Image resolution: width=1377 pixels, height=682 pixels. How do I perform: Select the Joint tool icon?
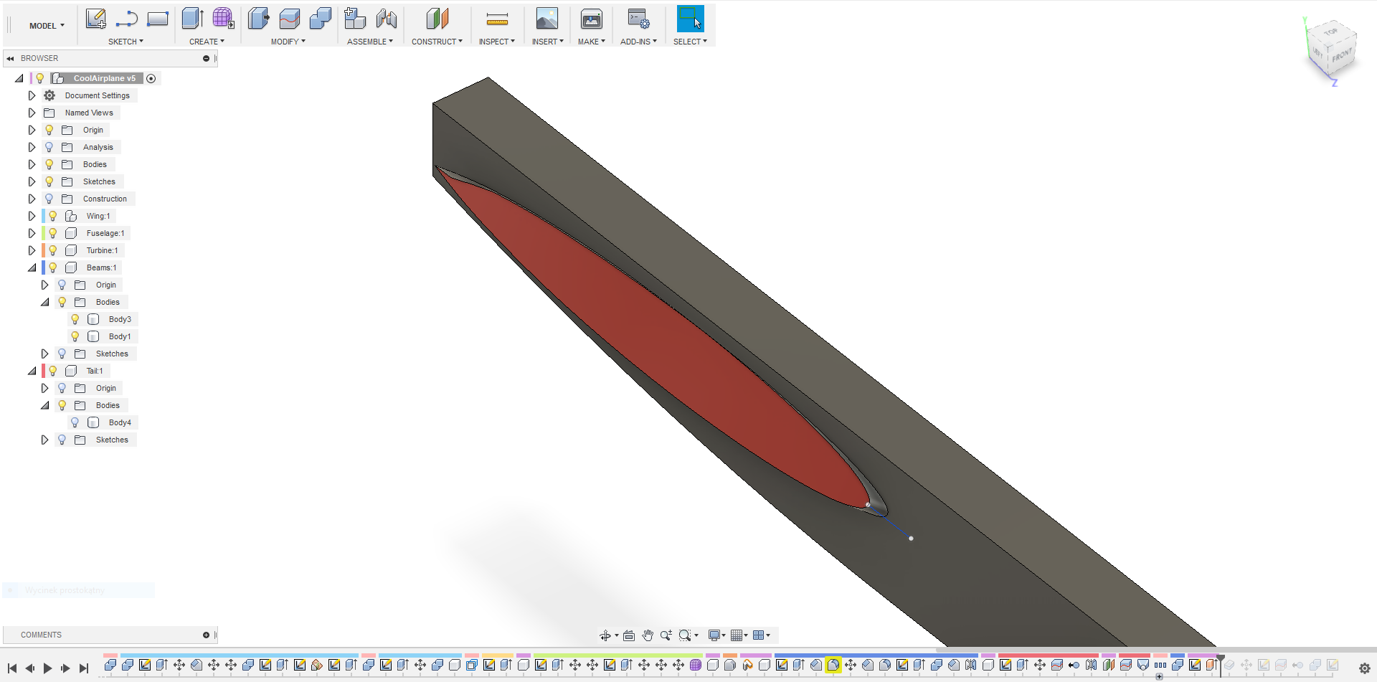click(386, 19)
